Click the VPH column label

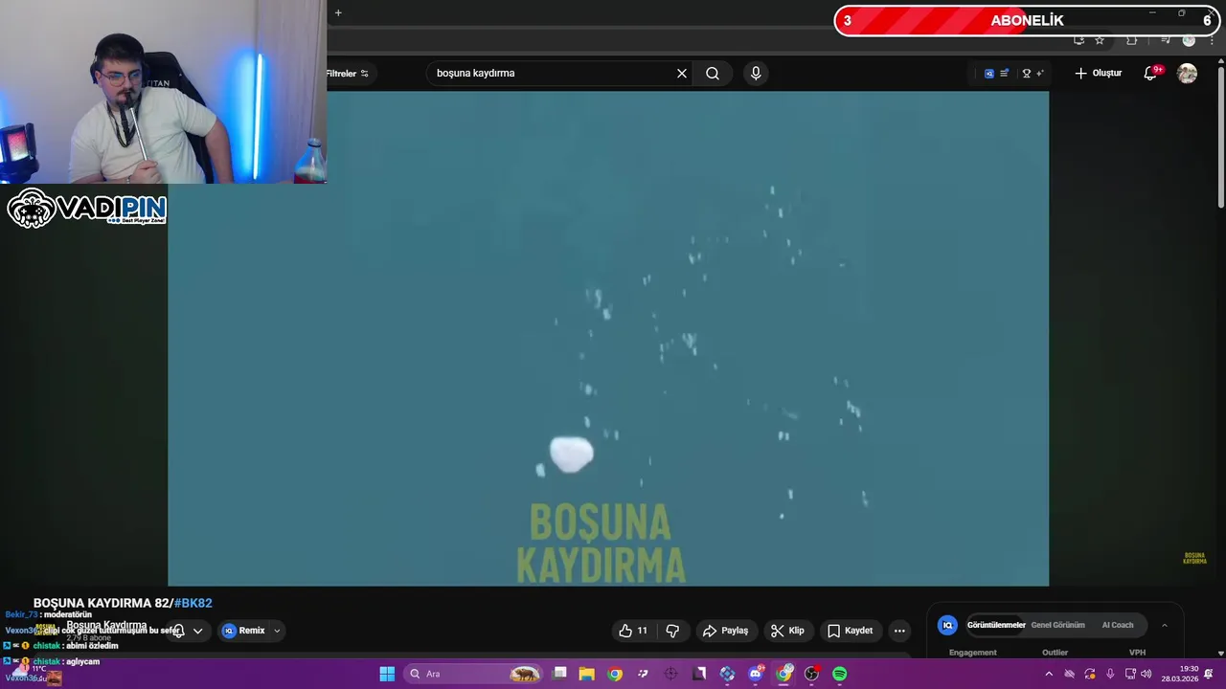[x=1137, y=653]
